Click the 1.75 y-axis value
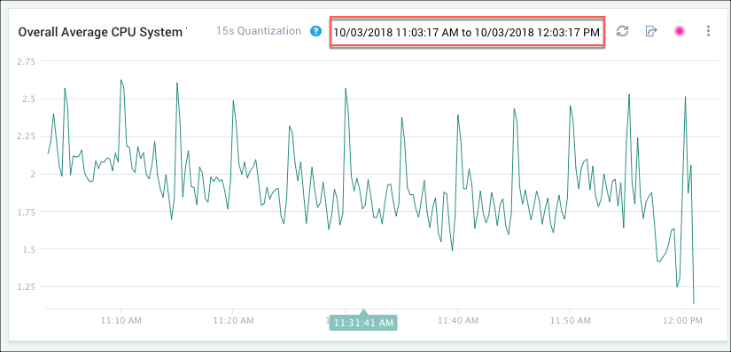Viewport: 731px width, 352px height. point(27,212)
